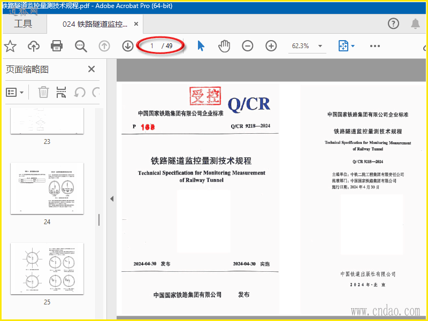
Task: Click the 铁路隧道监控量测技术规程 cover title
Action: click(x=201, y=161)
